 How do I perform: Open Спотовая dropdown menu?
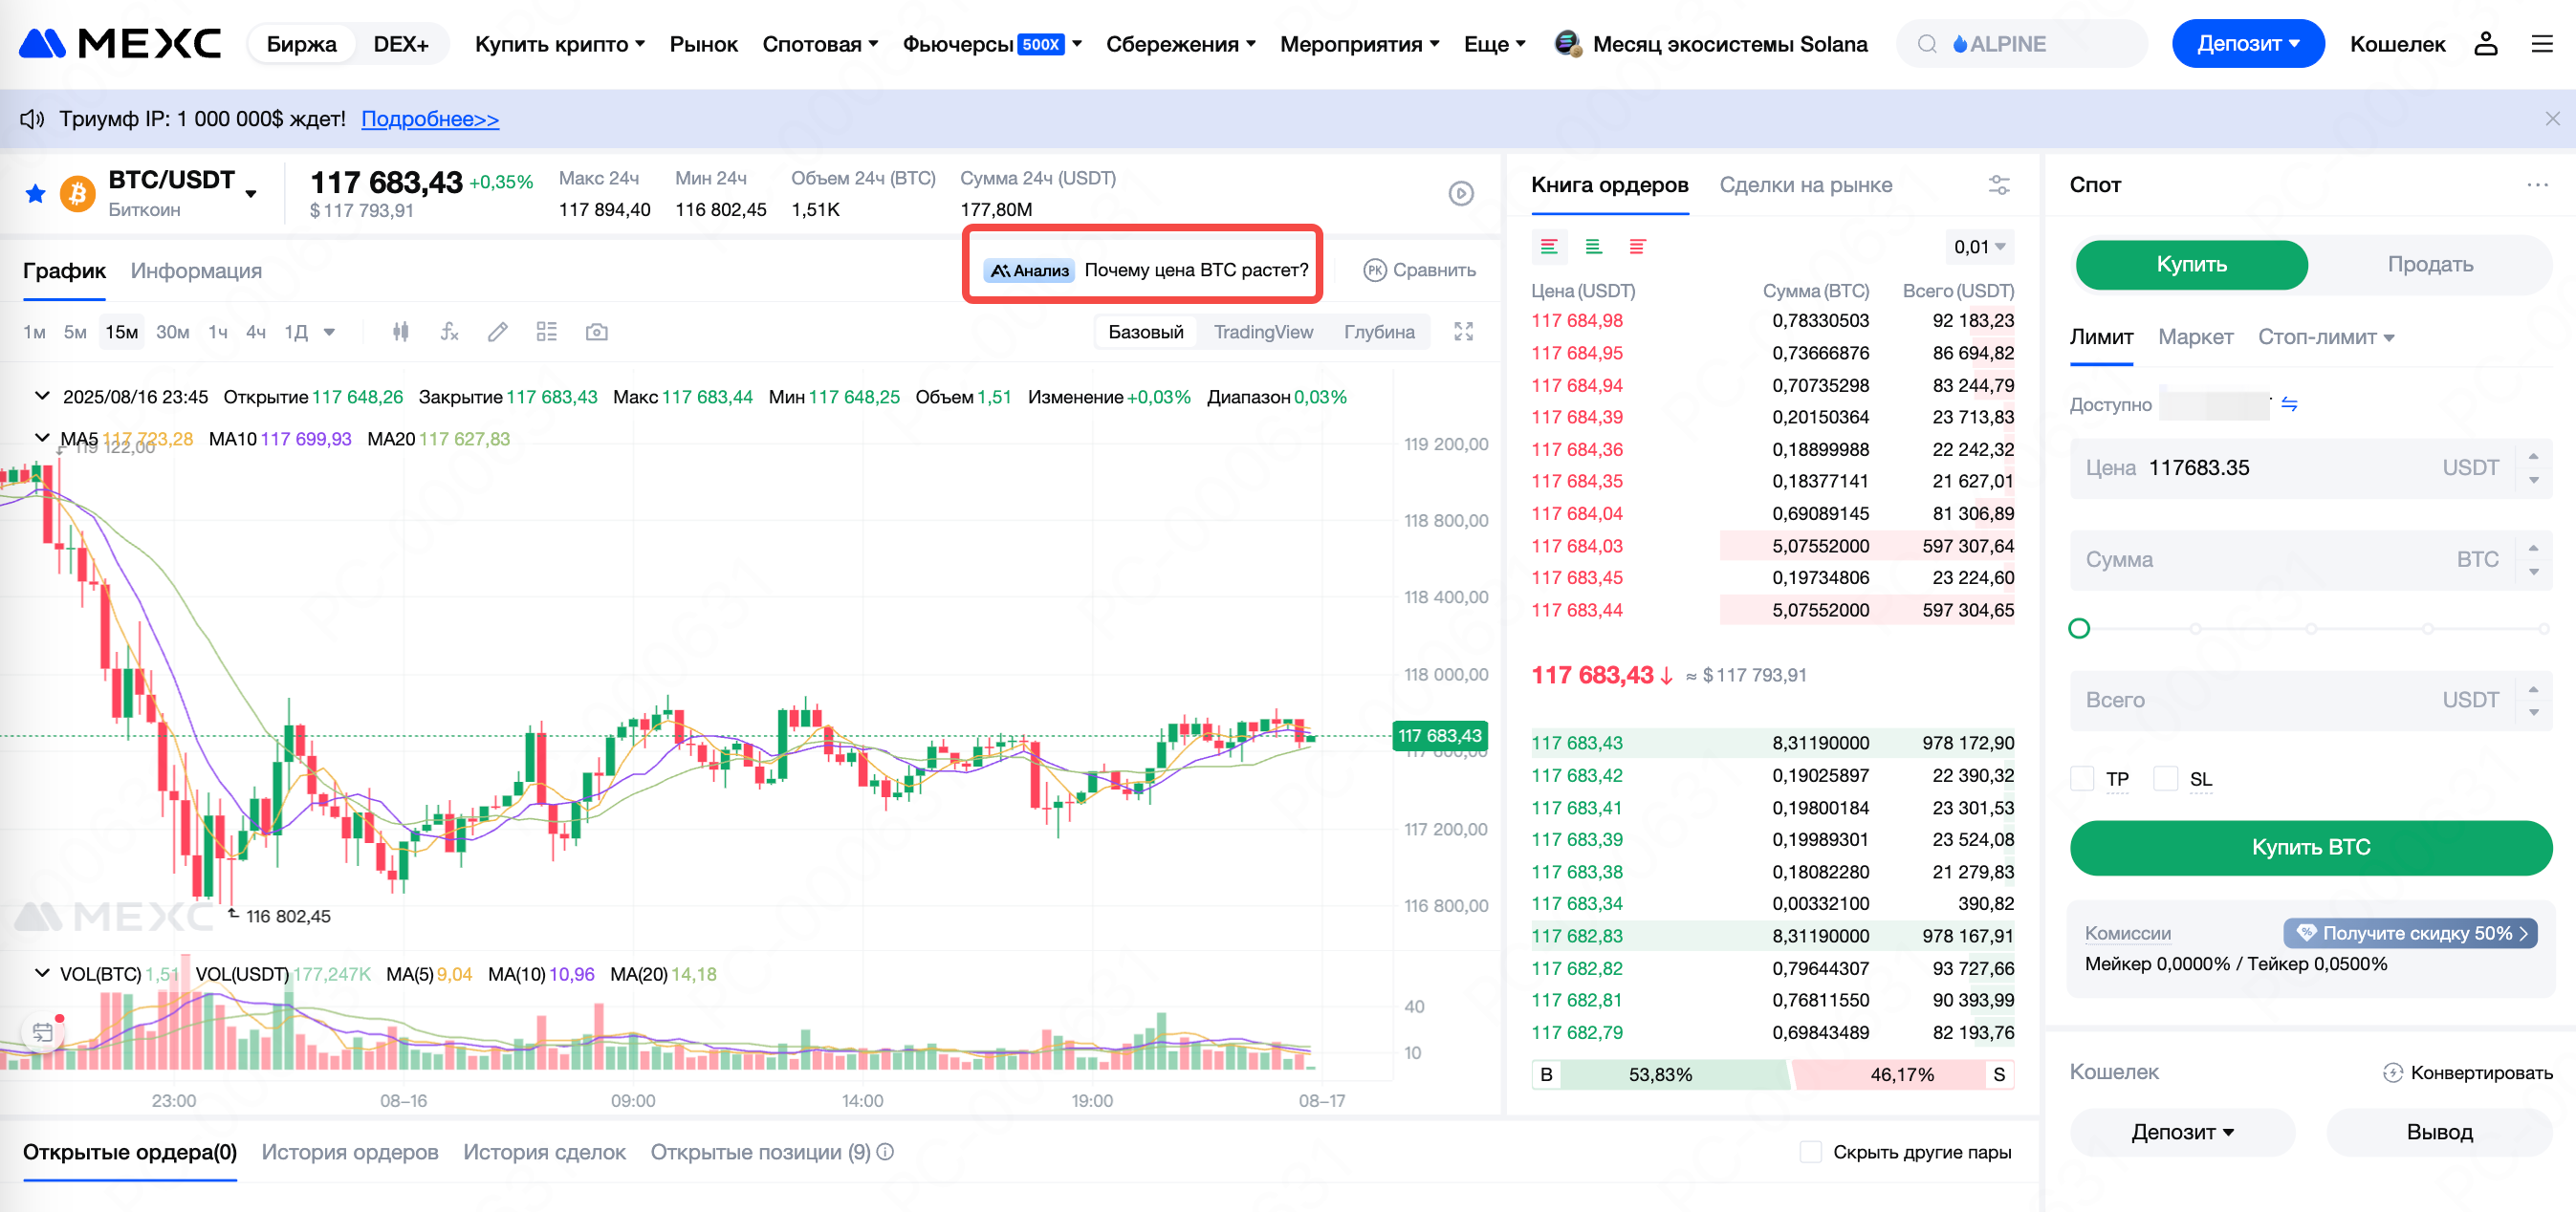point(820,44)
